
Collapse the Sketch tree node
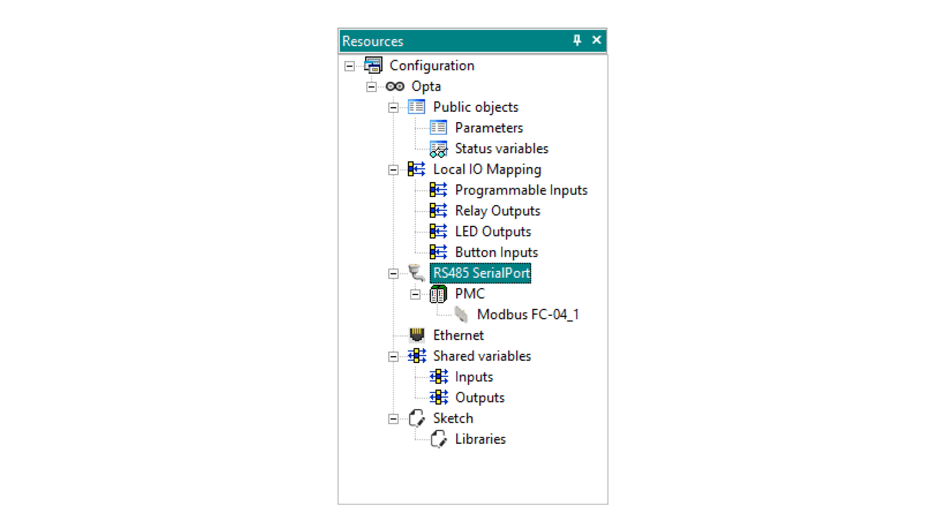click(x=393, y=419)
